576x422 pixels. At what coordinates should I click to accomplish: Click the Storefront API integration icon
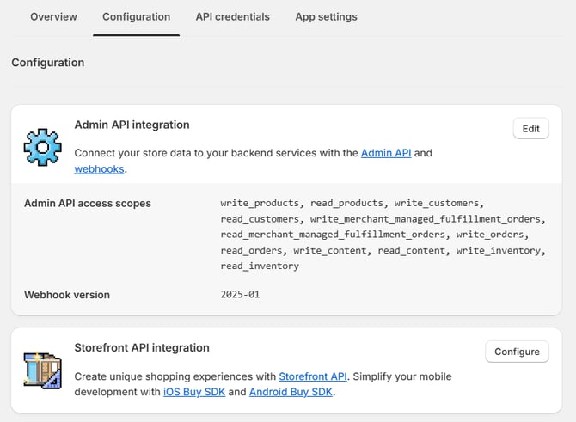42,370
